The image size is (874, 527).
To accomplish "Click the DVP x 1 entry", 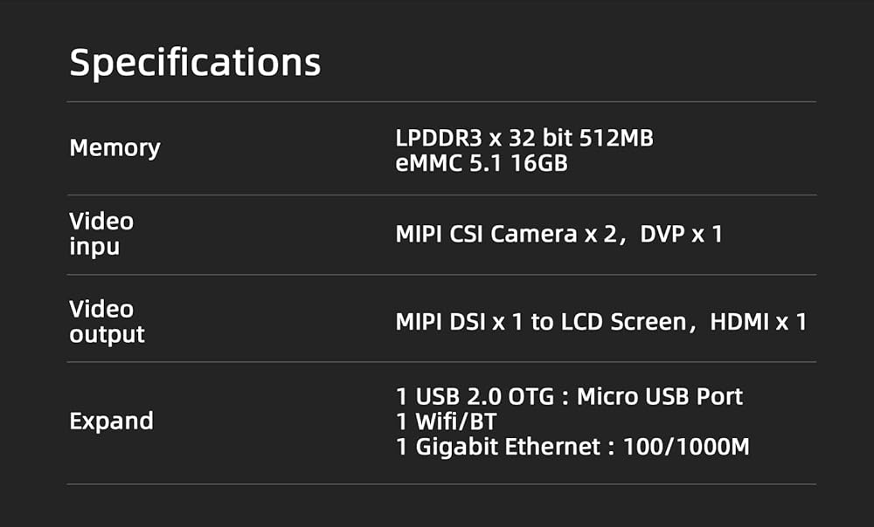I will pyautogui.click(x=681, y=234).
